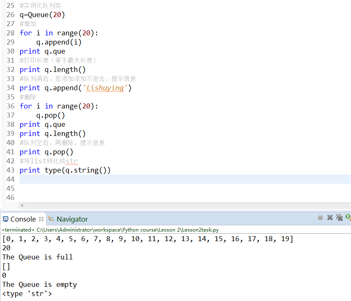
Task: Click the comment '#删除' on line 35
Action: pyautogui.click(x=28, y=97)
